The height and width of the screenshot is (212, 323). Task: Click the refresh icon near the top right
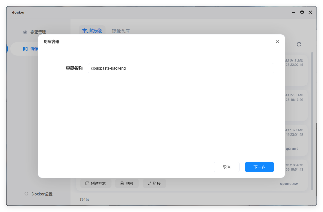point(299,44)
